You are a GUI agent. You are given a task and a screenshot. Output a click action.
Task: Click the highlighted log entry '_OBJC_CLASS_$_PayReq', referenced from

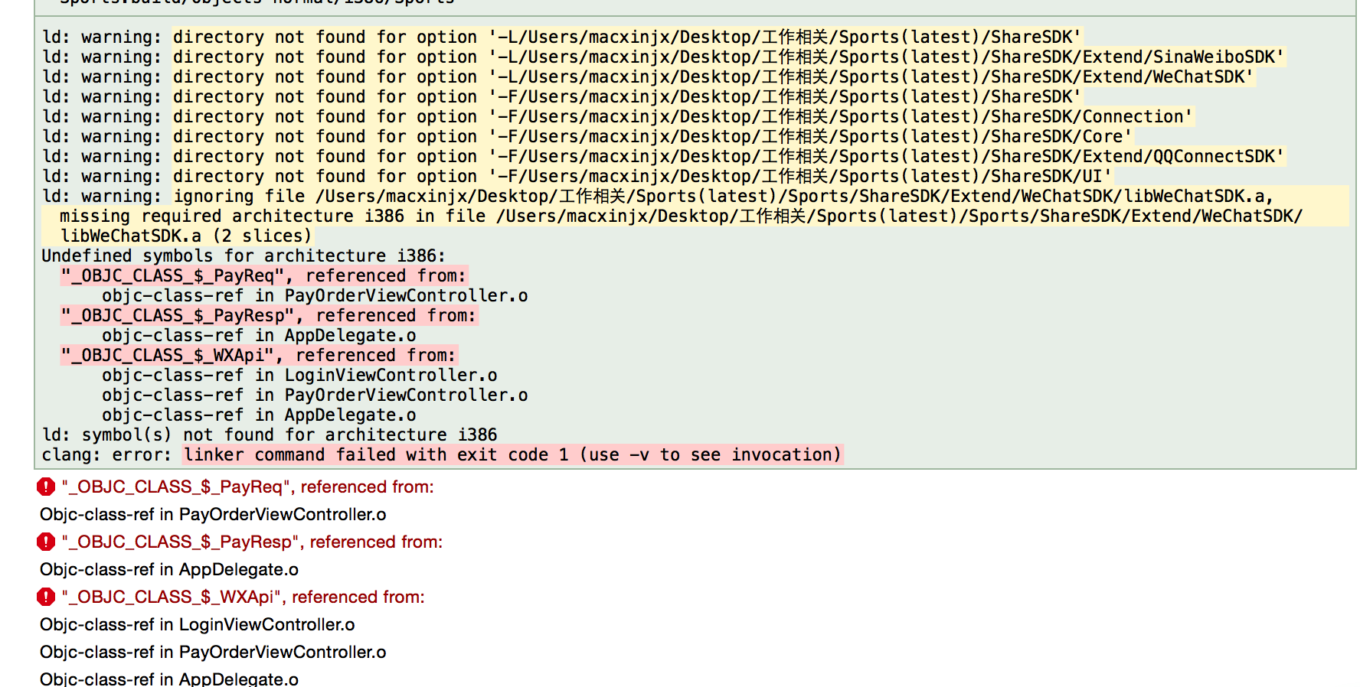(x=264, y=275)
